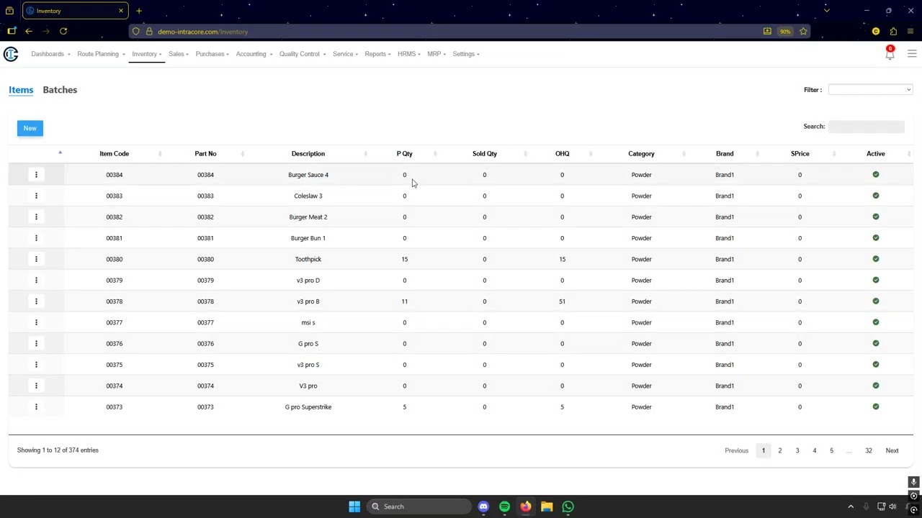The height and width of the screenshot is (518, 922).
Task: Open the Filter dropdown
Action: (870, 90)
